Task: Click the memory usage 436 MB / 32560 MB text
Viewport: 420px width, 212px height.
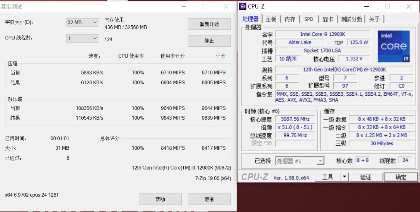Action: coord(125,27)
